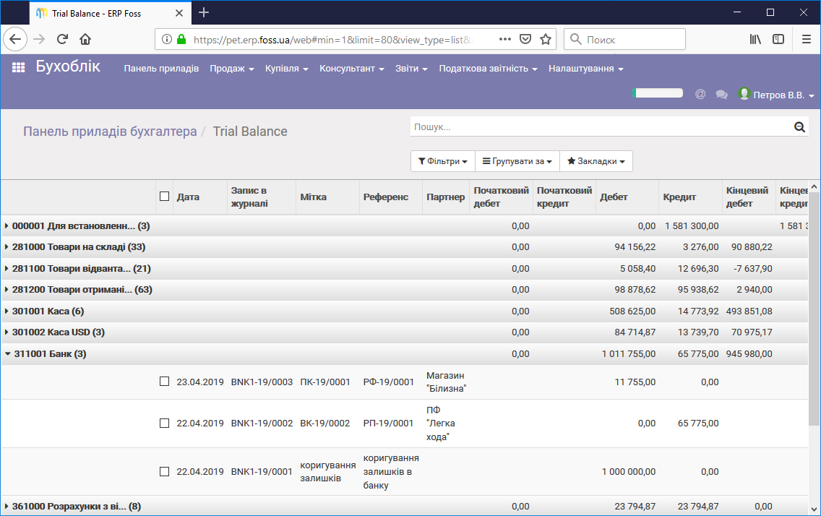Close the Trial Balance tab
The image size is (821, 516).
click(x=179, y=13)
